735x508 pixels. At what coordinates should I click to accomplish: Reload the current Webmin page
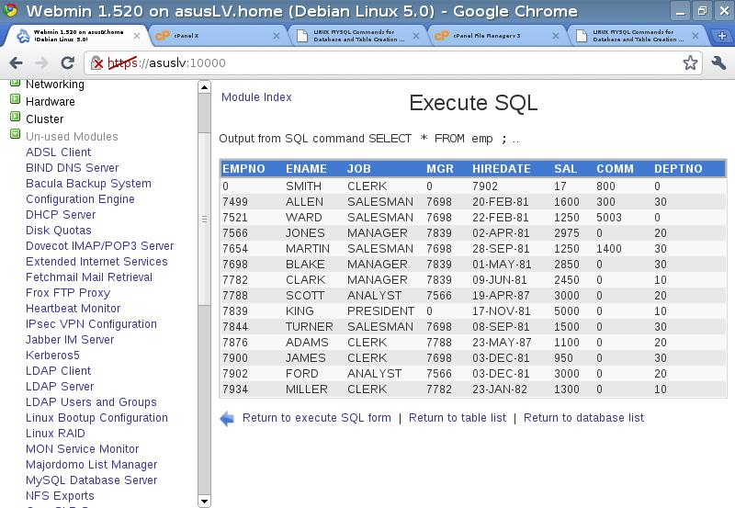(x=67, y=63)
